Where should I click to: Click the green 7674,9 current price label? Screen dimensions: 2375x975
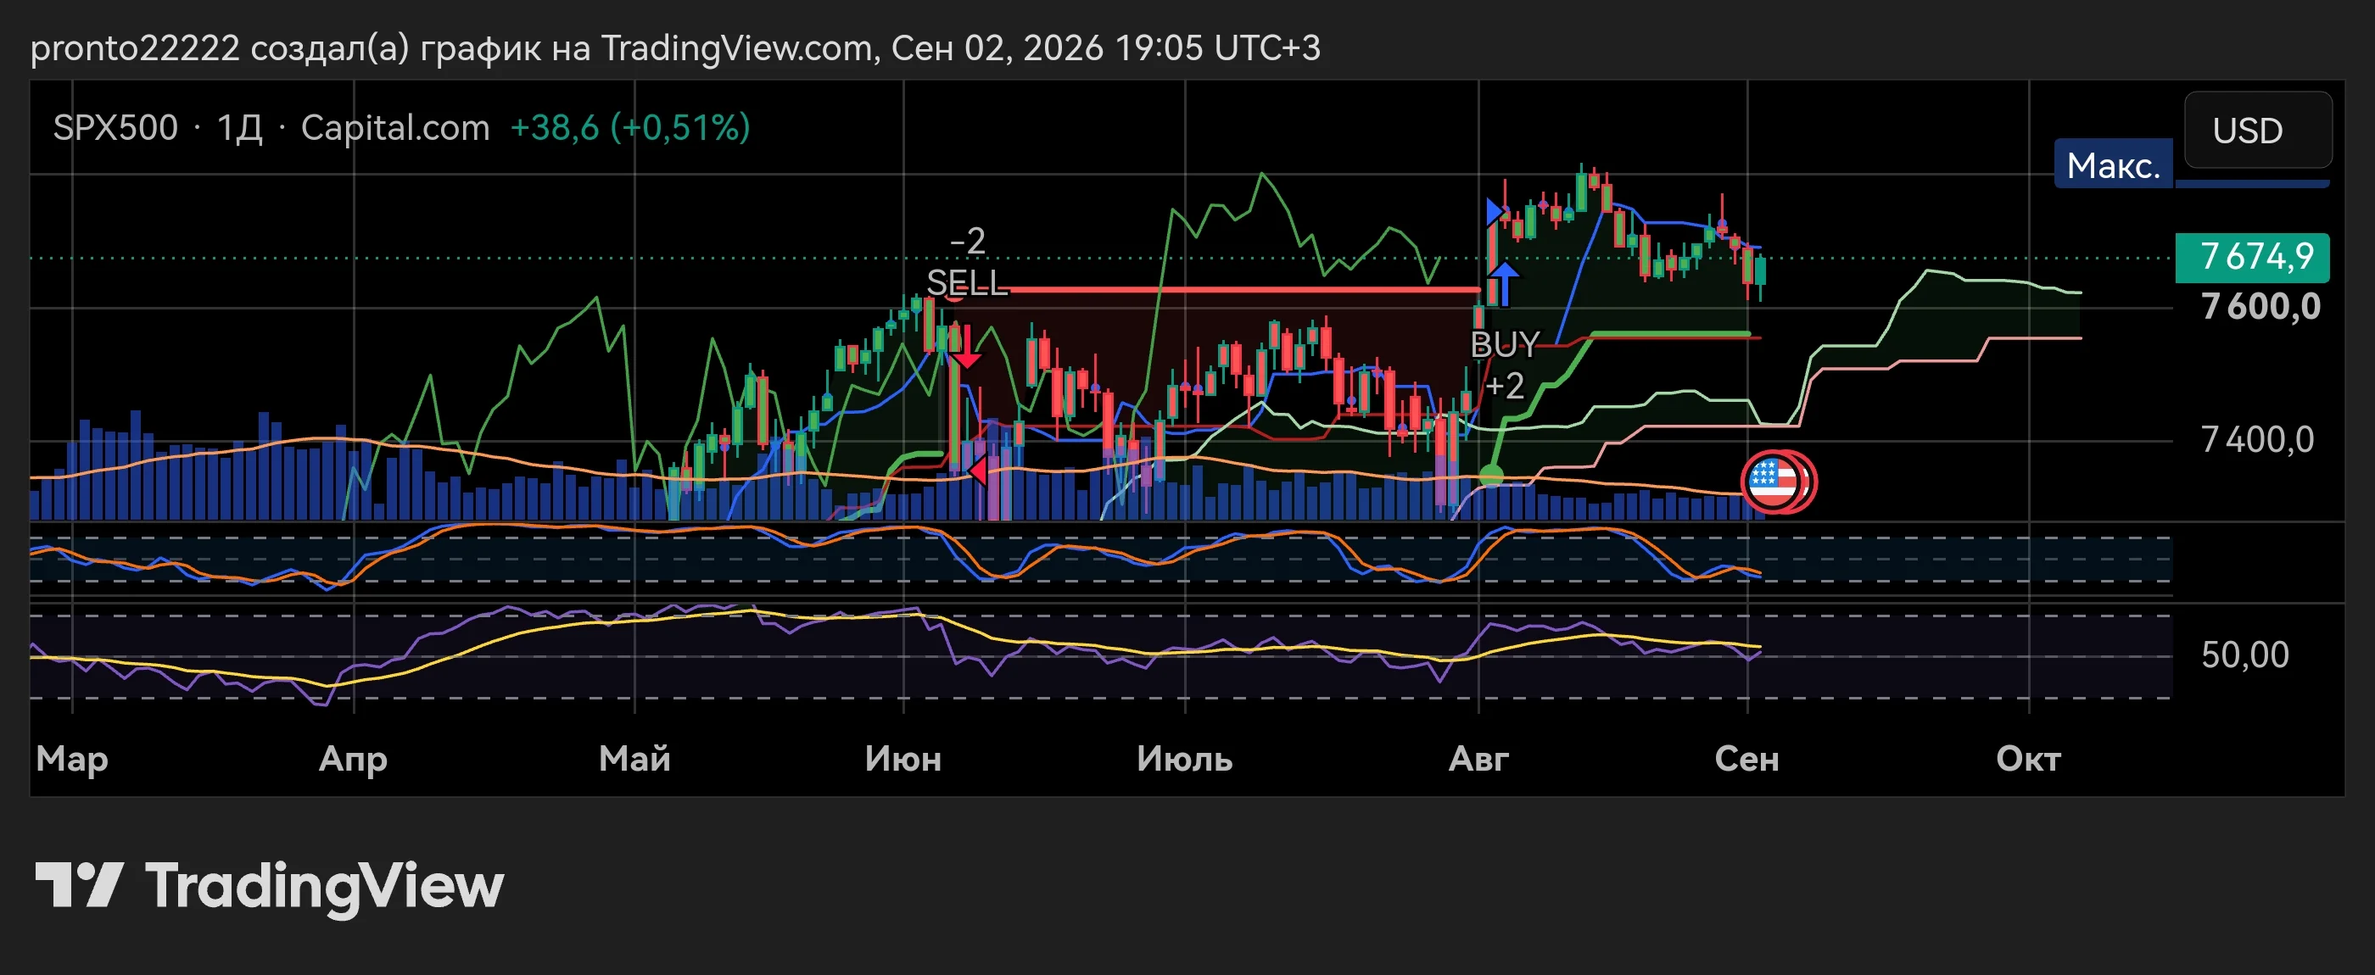(x=2252, y=257)
